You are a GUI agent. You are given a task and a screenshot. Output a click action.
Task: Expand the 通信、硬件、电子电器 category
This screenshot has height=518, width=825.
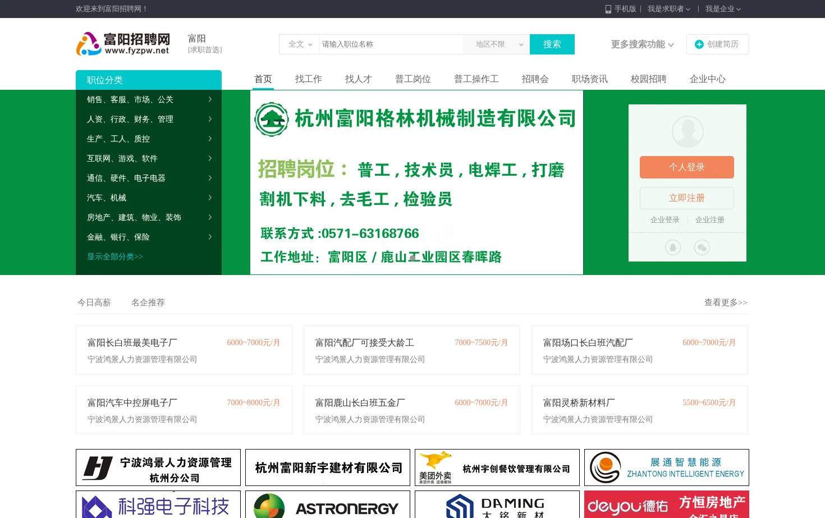click(149, 178)
